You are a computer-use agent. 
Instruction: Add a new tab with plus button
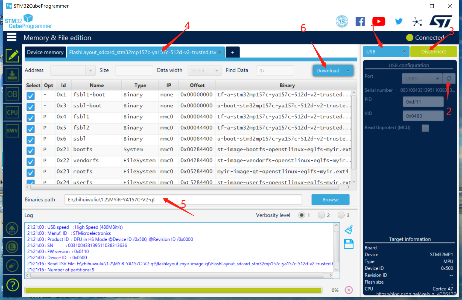click(233, 52)
